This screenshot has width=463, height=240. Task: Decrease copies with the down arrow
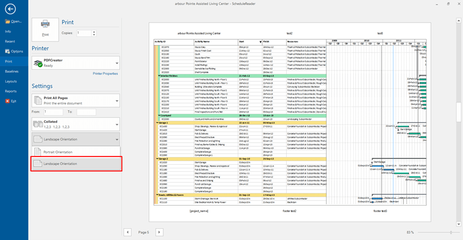coord(94,35)
